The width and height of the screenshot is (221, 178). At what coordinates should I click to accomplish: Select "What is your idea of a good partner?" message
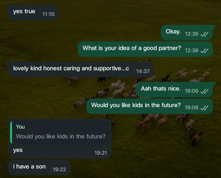pos(132,48)
